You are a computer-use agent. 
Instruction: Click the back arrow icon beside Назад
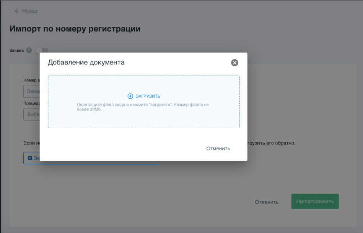(17, 11)
